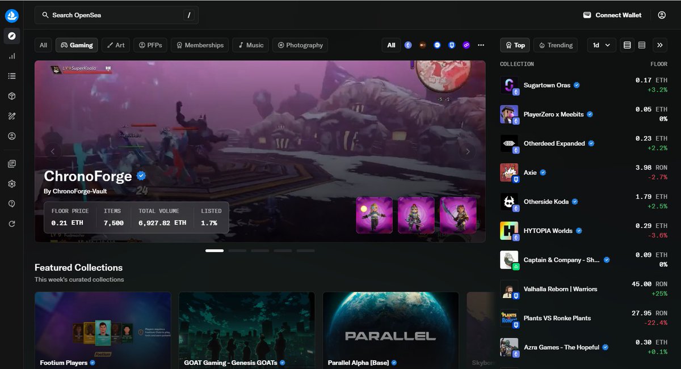Image resolution: width=681 pixels, height=369 pixels.
Task: Open the cube drops icon in sidebar
Action: (x=12, y=96)
